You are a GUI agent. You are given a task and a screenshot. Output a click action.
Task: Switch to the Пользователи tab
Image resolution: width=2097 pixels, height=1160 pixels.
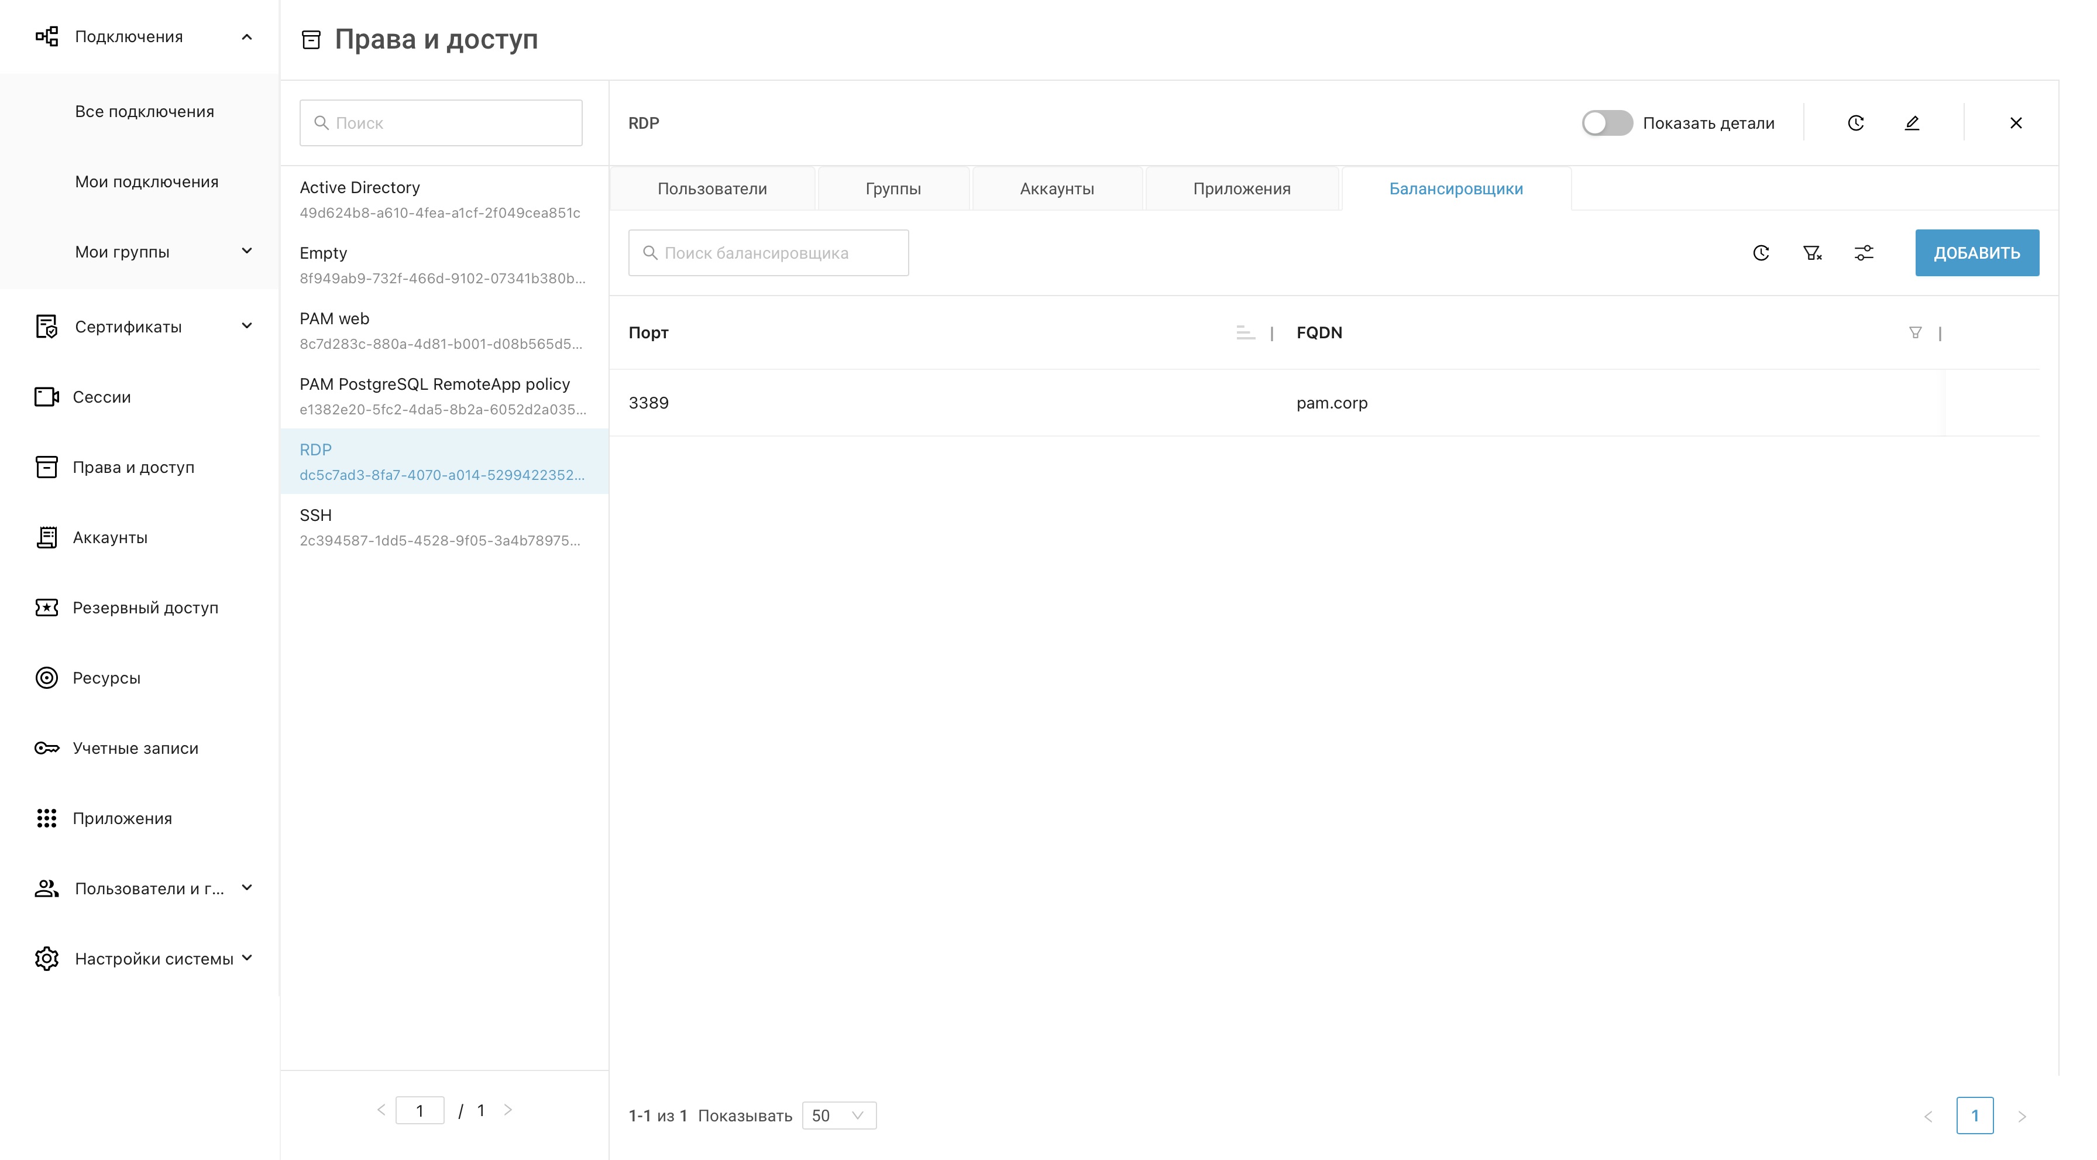[711, 189]
